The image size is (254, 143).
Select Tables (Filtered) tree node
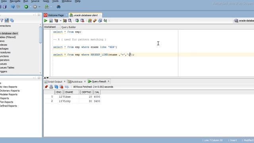point(8,37)
